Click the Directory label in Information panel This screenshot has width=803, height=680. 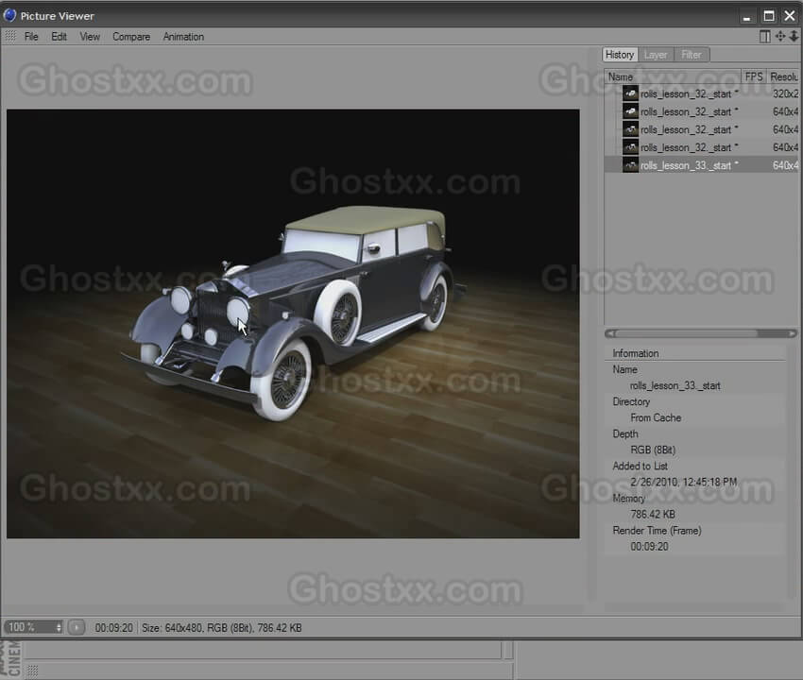[x=631, y=401]
